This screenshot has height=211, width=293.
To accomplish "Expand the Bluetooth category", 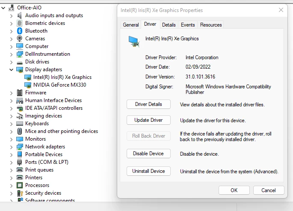I will coord(12,31).
